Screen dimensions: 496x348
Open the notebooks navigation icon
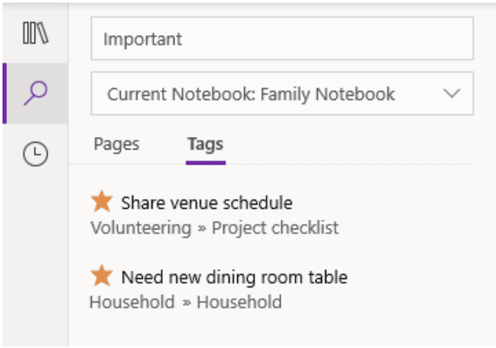35,33
